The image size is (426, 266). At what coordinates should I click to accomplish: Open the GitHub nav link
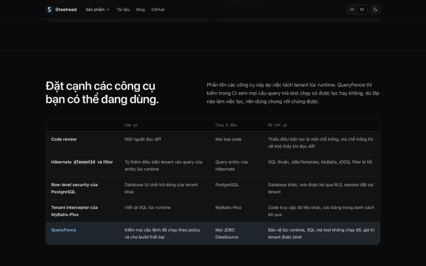point(158,10)
